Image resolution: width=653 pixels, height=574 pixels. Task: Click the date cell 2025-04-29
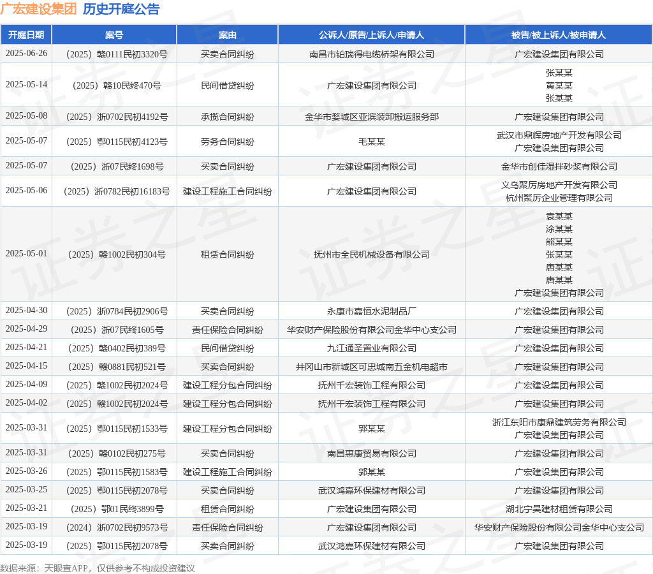(26, 329)
